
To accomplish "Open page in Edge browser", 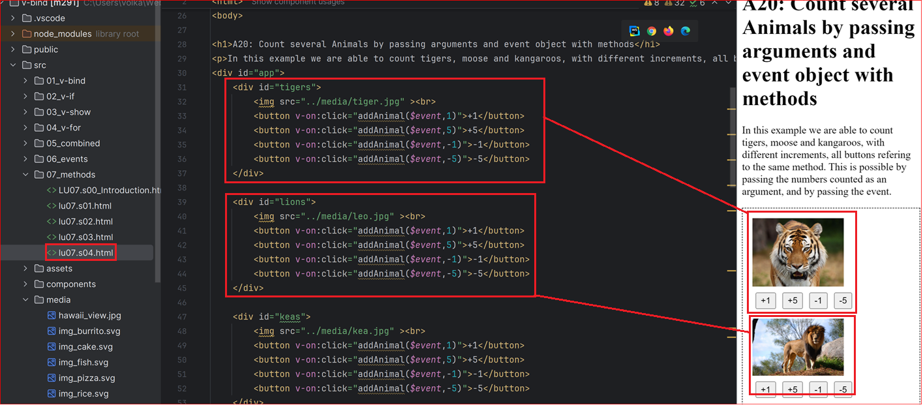I will click(x=686, y=31).
